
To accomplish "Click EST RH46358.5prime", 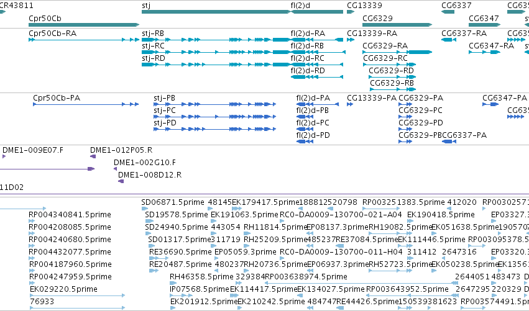I will [x=202, y=277].
